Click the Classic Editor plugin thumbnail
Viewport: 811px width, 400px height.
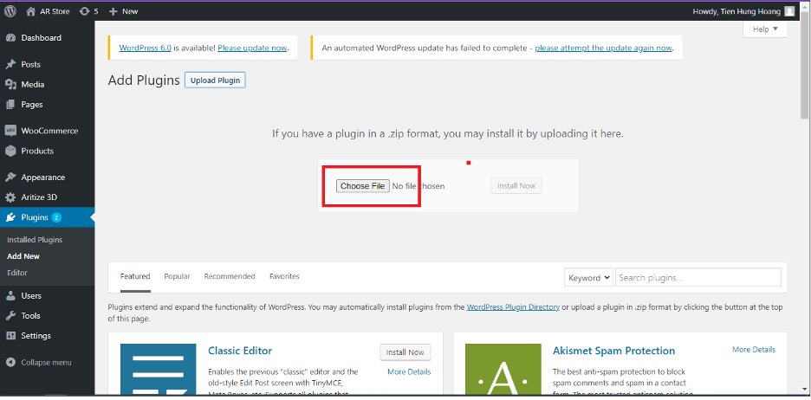159,370
